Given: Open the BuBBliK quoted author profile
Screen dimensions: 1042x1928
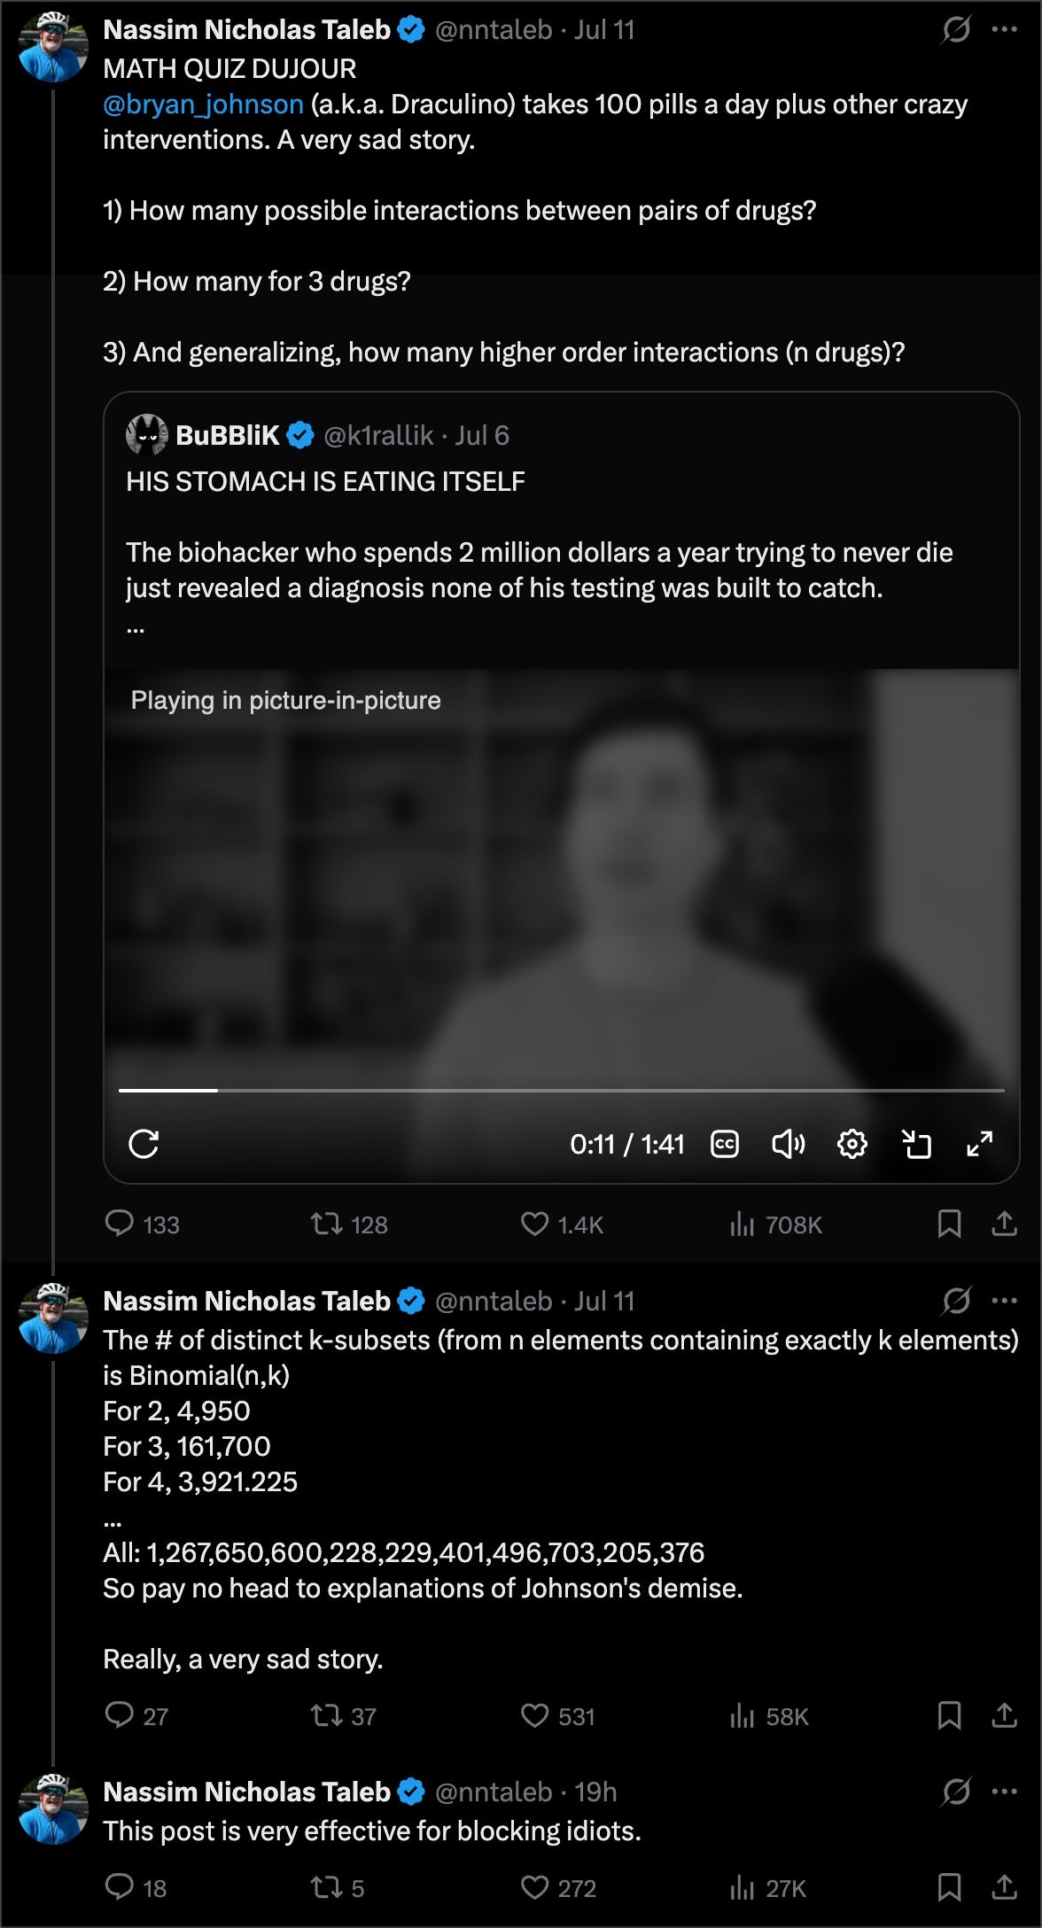Looking at the screenshot, I should click(x=227, y=435).
